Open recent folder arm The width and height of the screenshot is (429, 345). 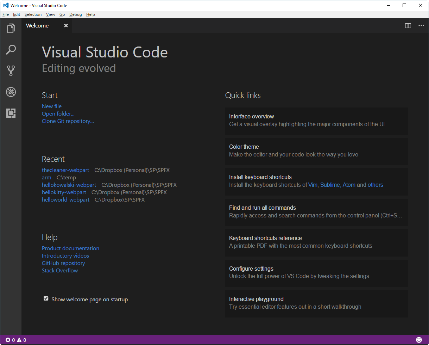point(46,177)
